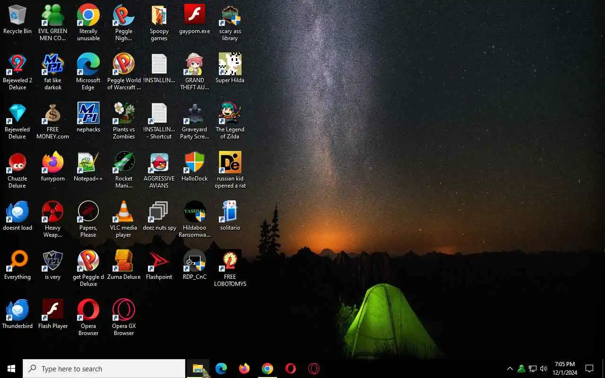
Task: Select the Zuma Deluxe desktop shortcut
Action: click(x=124, y=265)
